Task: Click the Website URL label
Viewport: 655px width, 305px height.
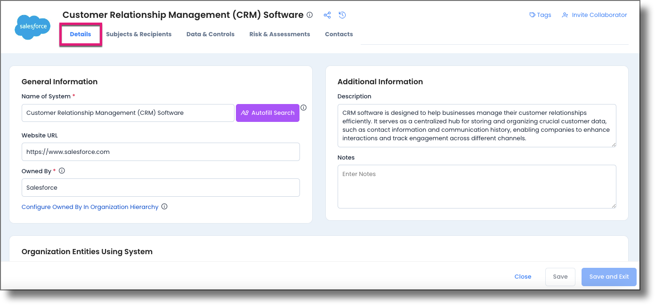Action: pyautogui.click(x=40, y=135)
